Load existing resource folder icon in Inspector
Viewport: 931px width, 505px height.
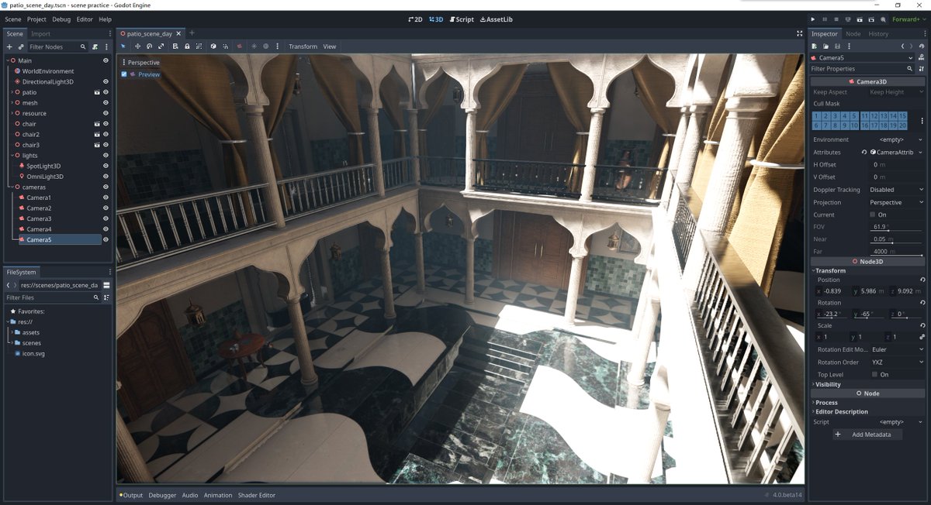825,46
